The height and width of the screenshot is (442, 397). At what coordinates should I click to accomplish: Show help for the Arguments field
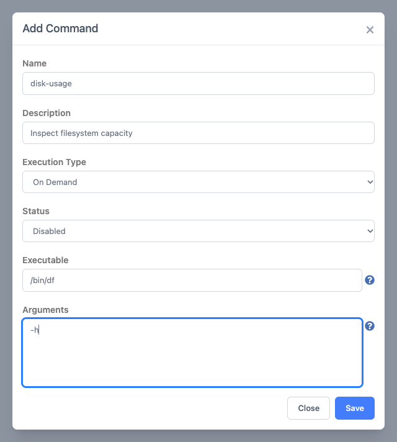coord(369,326)
